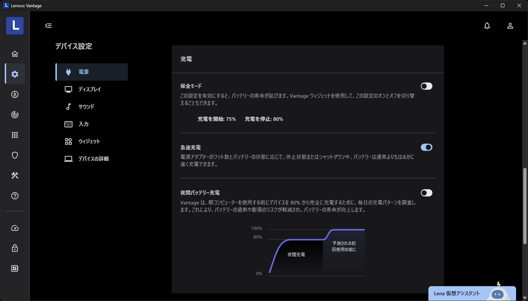Image resolution: width=528 pixels, height=301 pixels.
Task: Click the 予測される初回使用の前に chart label
Action: (344, 246)
